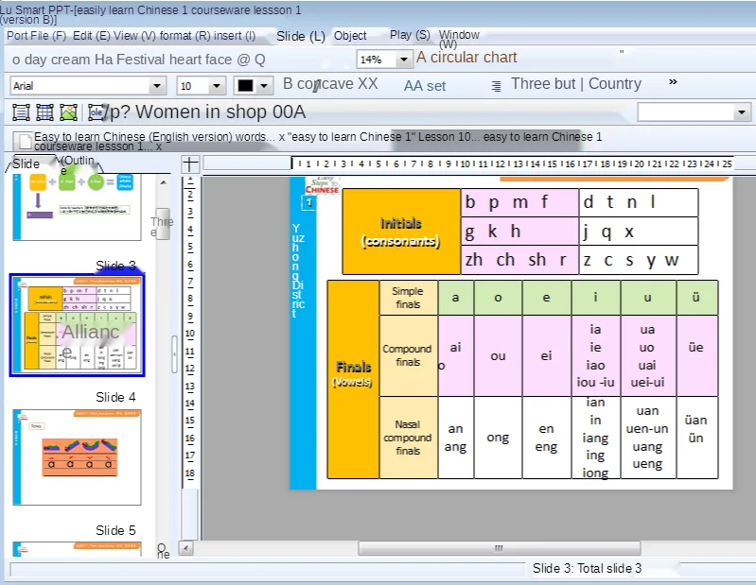
Task: Expand the font size 10 dropdown
Action: click(x=217, y=86)
